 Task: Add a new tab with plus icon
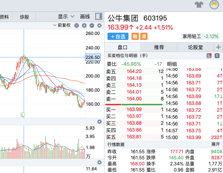(218, 47)
